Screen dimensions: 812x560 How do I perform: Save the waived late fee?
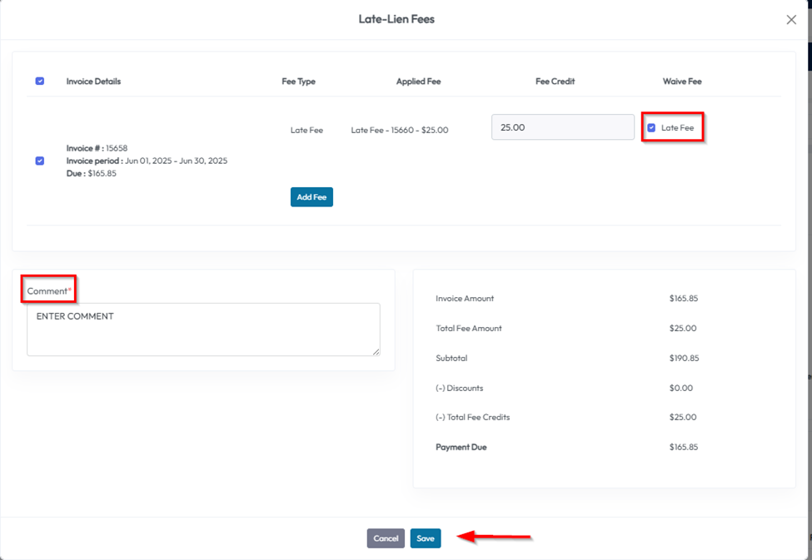pos(426,538)
